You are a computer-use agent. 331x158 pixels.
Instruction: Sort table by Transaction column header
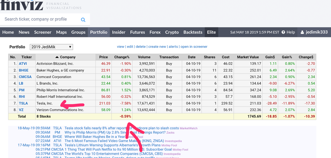click(x=169, y=57)
